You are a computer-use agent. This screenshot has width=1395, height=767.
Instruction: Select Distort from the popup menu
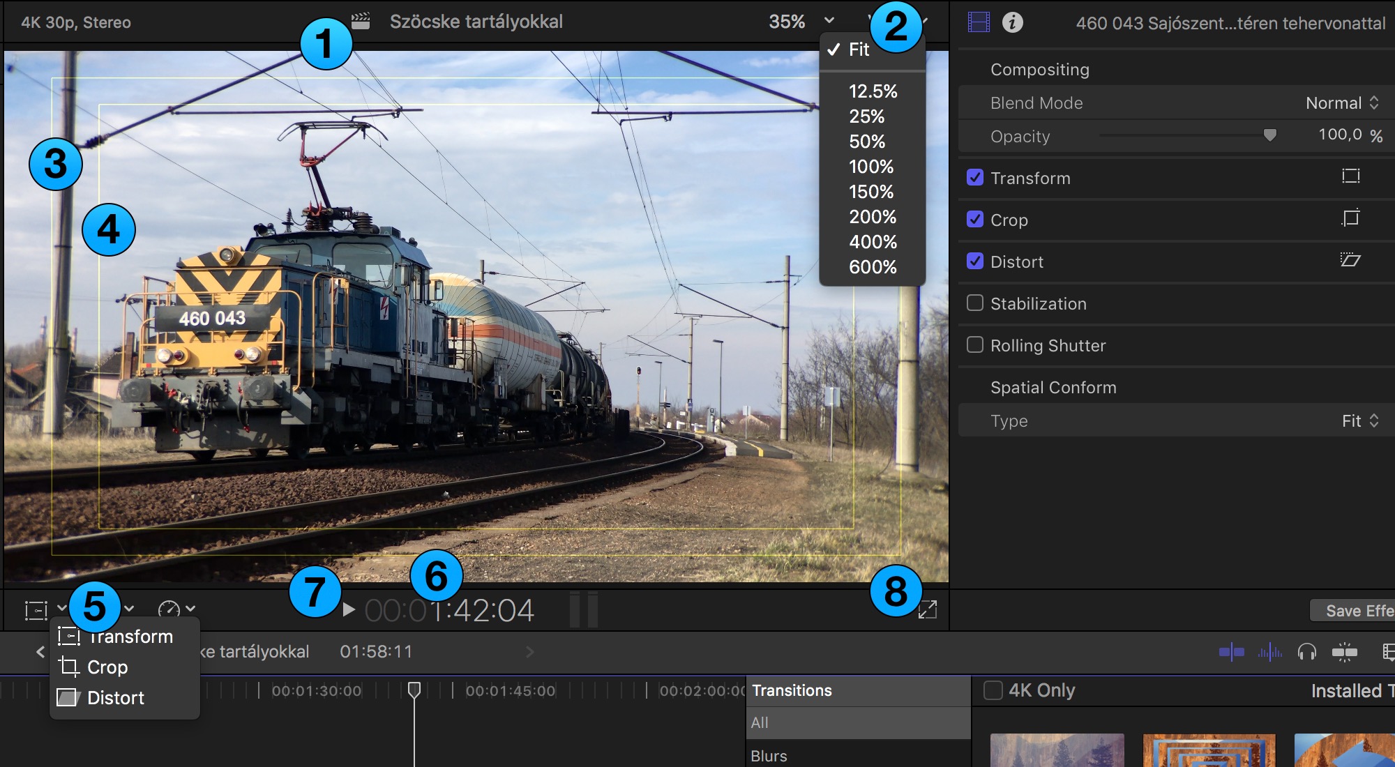tap(125, 698)
